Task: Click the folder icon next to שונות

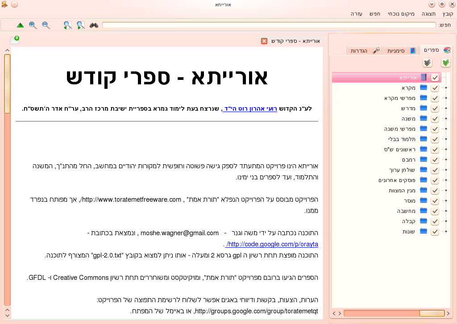Action: (x=424, y=231)
